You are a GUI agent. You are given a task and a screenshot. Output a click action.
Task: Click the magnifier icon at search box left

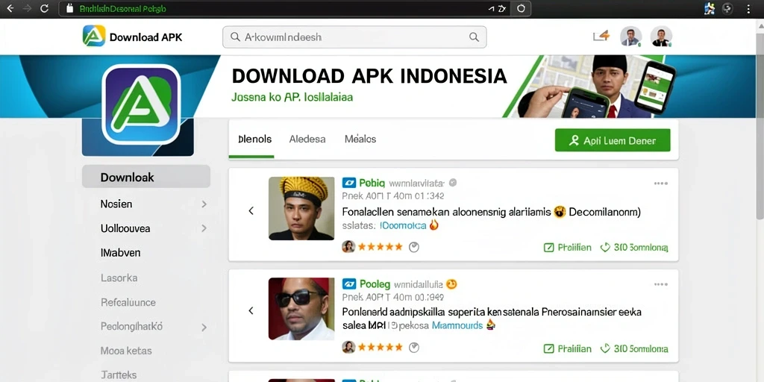coord(235,37)
